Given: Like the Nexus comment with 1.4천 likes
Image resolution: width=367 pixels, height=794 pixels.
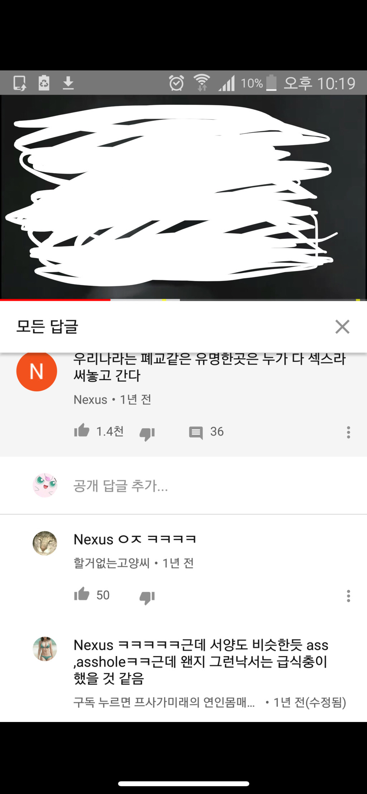Looking at the screenshot, I should click(82, 430).
